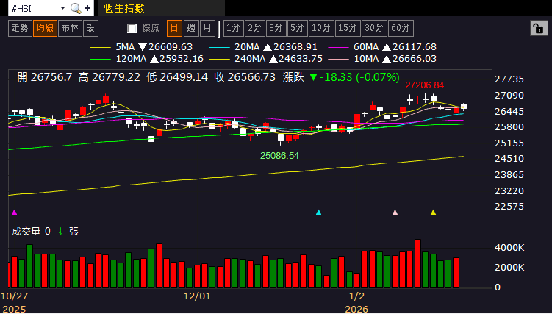Click the yellow 5MA legend line
Image resolution: width=552 pixels, height=314 pixels.
[x=101, y=47]
